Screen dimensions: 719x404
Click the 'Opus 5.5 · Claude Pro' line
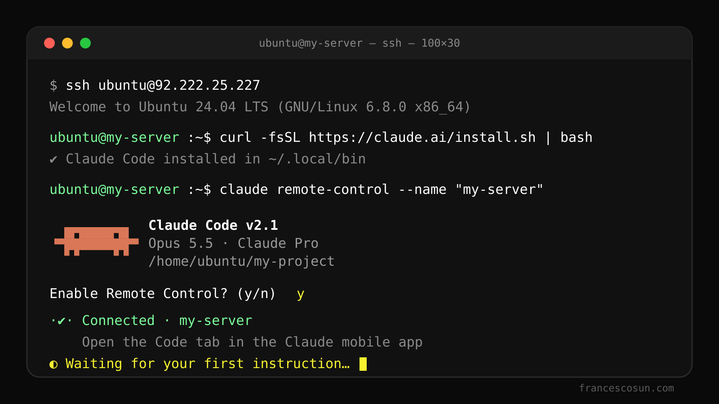[x=234, y=243]
